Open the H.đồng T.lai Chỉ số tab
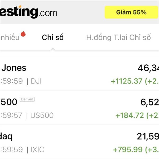The image size is (159, 159). pos(118,37)
